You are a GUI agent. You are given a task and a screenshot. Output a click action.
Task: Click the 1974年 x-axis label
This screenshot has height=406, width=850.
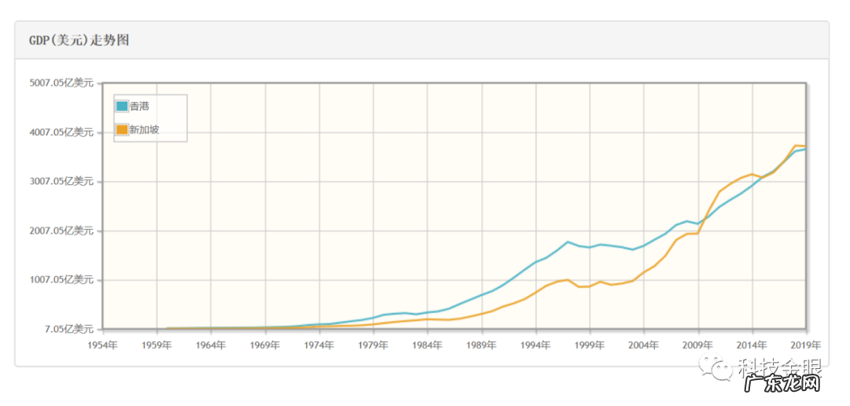(x=319, y=345)
